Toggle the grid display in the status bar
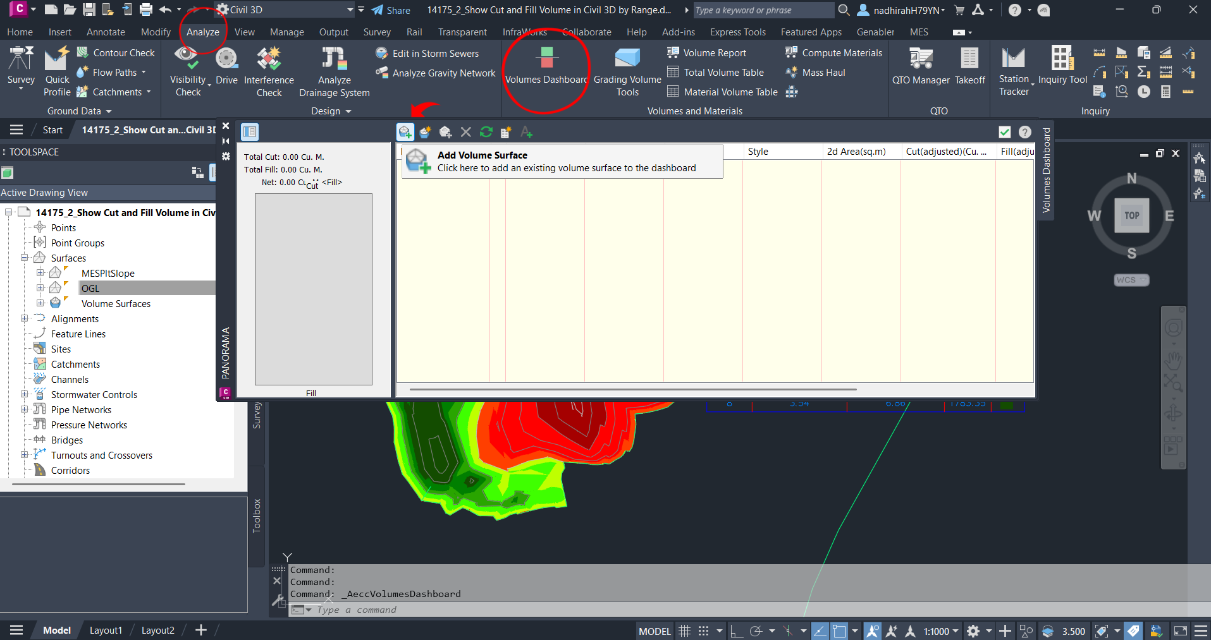The image size is (1211, 640). [x=684, y=631]
